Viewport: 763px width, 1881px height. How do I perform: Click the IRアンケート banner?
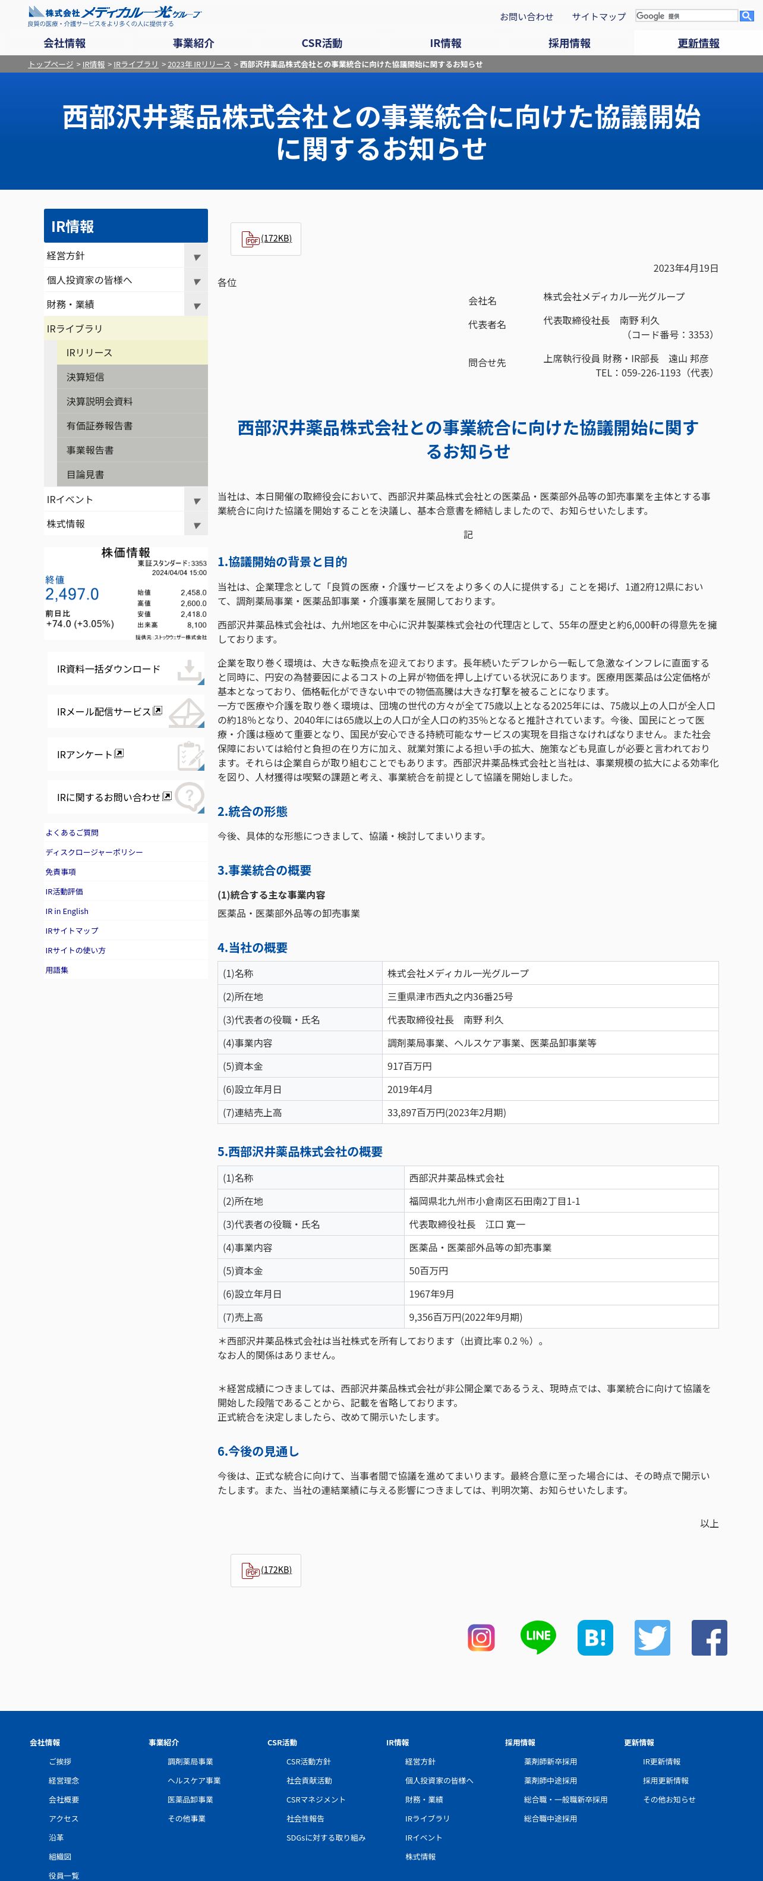point(125,754)
